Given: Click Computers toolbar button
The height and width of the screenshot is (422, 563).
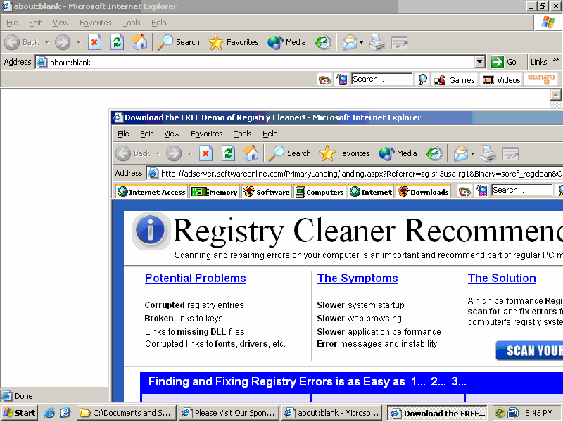Looking at the screenshot, I should pyautogui.click(x=320, y=192).
